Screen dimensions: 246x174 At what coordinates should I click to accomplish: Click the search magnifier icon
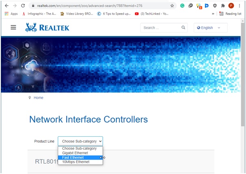pos(183,28)
